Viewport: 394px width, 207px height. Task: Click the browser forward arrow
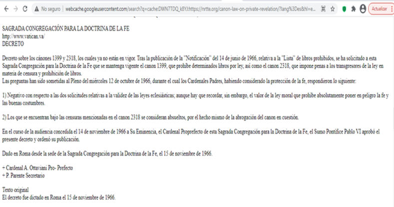[15, 9]
